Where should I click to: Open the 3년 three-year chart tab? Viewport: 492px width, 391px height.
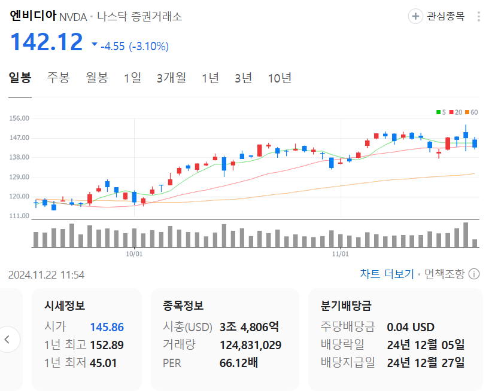click(x=243, y=78)
